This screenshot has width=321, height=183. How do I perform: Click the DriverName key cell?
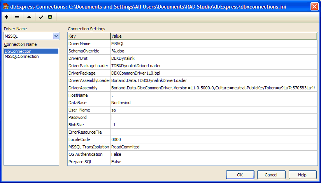89,44
